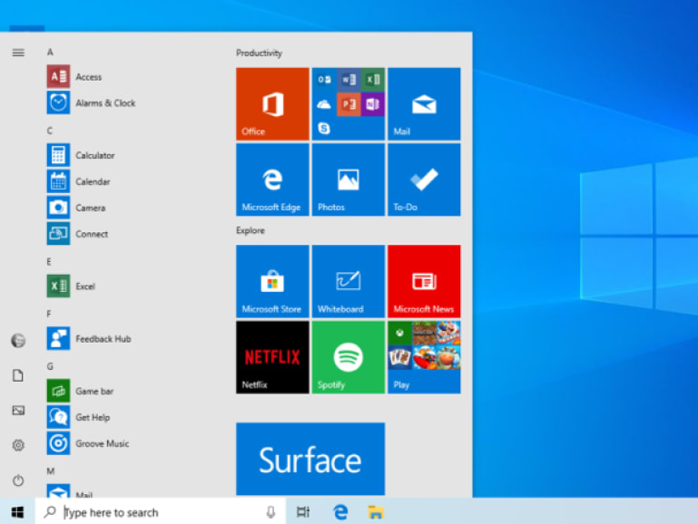Open OneDrive in the Office tile folder
Screen dimensions: 698x524
[x=324, y=104]
